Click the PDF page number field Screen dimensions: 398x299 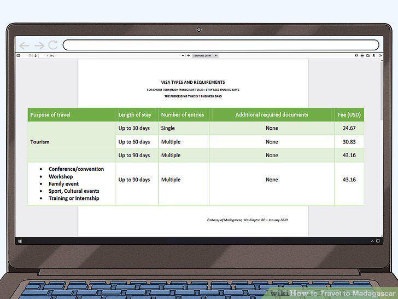click(x=44, y=55)
